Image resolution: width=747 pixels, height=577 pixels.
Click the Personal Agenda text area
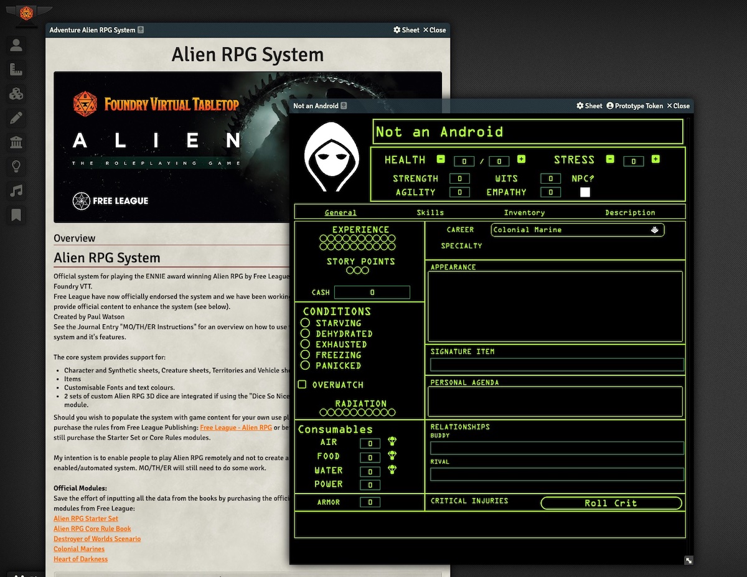click(555, 401)
